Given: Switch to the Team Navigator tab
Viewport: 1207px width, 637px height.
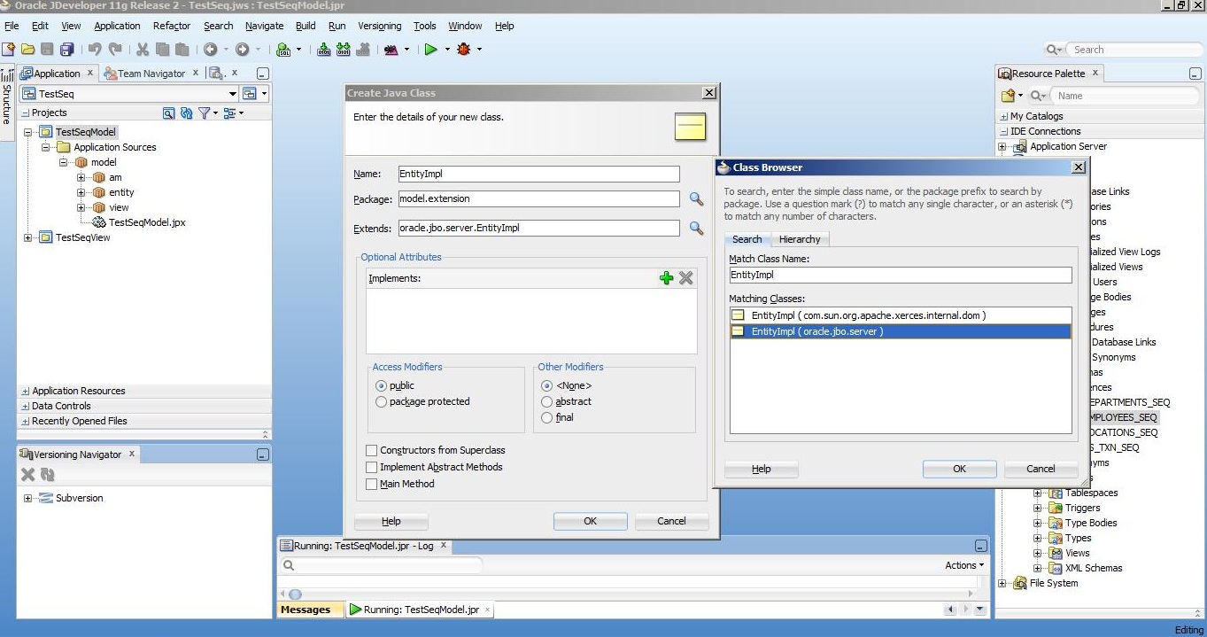Looking at the screenshot, I should pos(151,74).
